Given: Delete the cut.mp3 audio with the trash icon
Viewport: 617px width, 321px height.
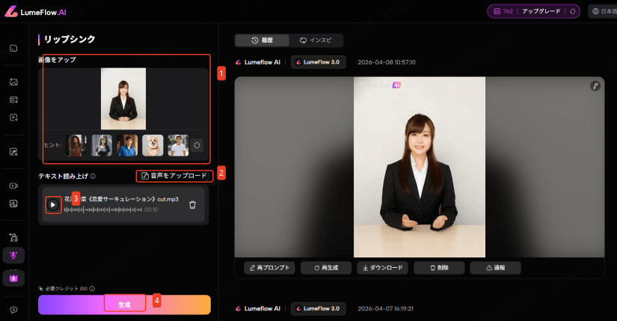Looking at the screenshot, I should (x=192, y=205).
